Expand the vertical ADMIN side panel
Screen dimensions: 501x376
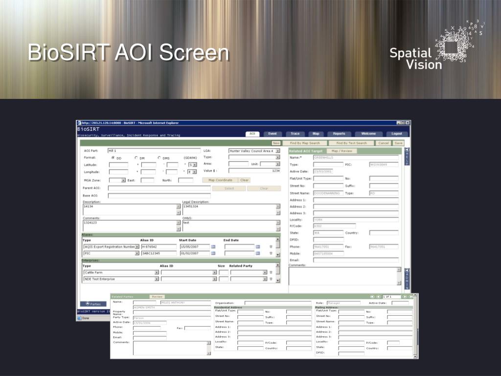(x=407, y=279)
